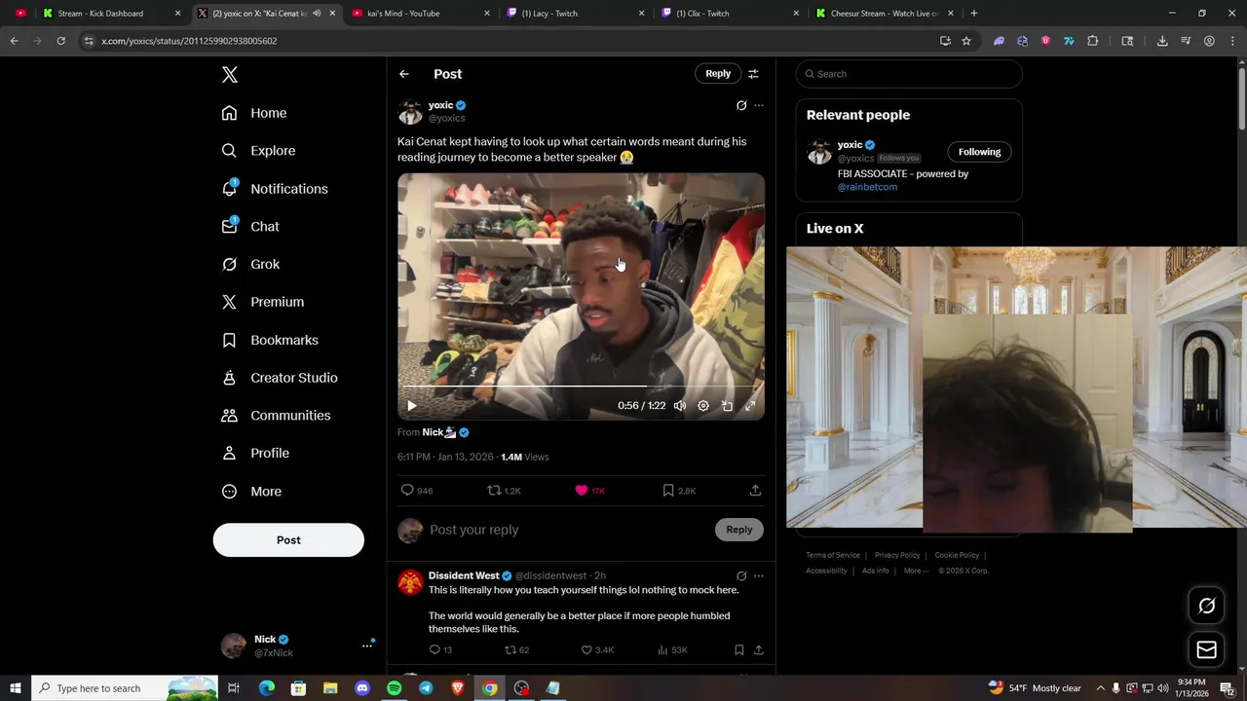Open video settings gear

point(703,406)
